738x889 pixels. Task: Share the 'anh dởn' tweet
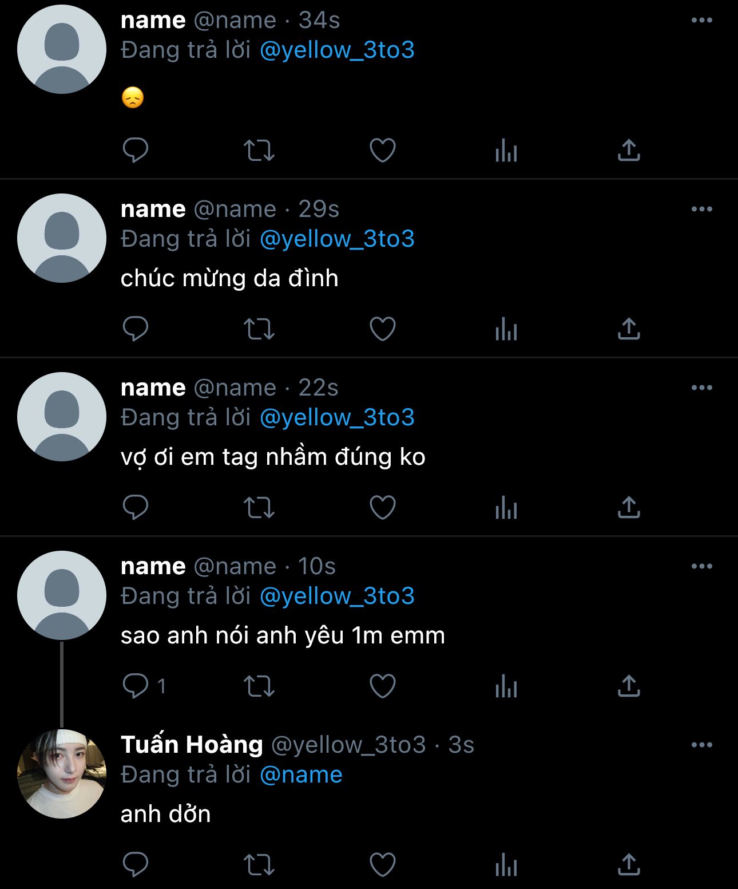click(629, 865)
